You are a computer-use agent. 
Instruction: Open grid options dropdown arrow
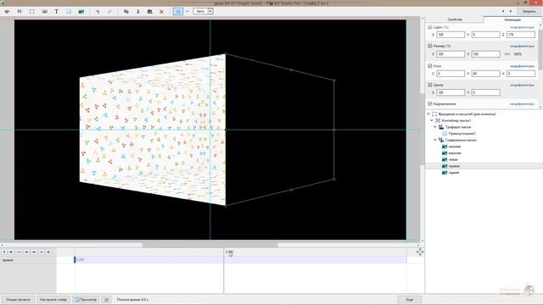pos(188,11)
